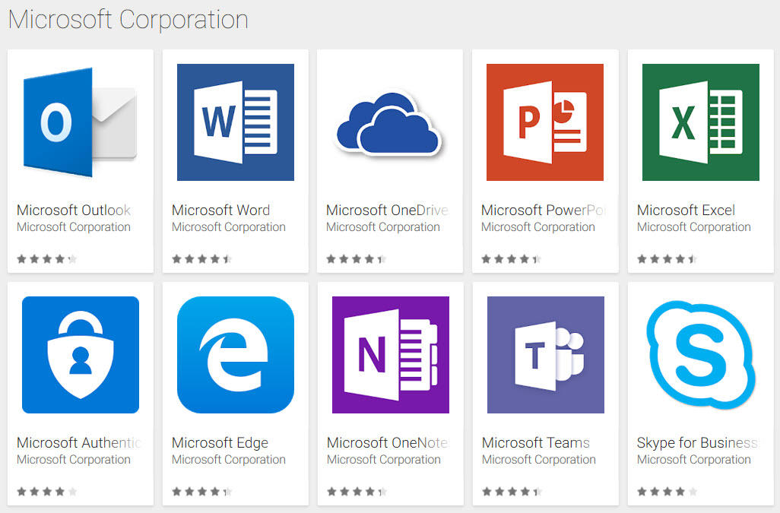Click the Microsoft Word app icon
Screen dimensions: 780x513
tap(235, 122)
